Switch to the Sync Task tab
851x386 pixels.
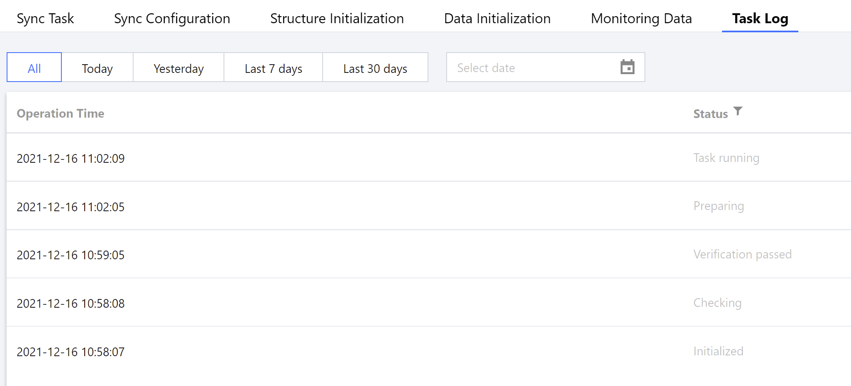tap(45, 19)
